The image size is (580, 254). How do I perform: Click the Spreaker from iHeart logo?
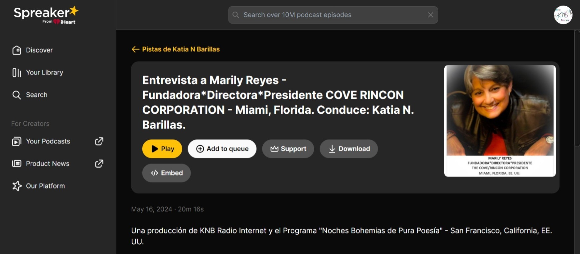coord(46,15)
